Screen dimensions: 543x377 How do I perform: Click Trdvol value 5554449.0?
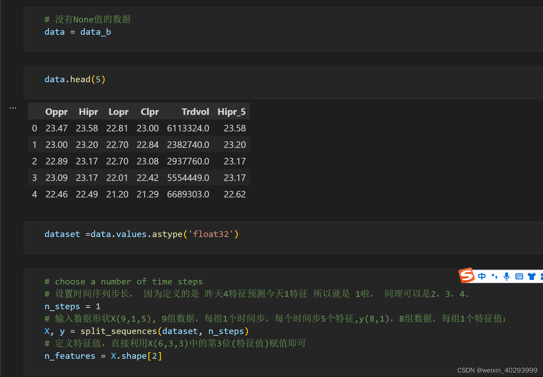188,178
